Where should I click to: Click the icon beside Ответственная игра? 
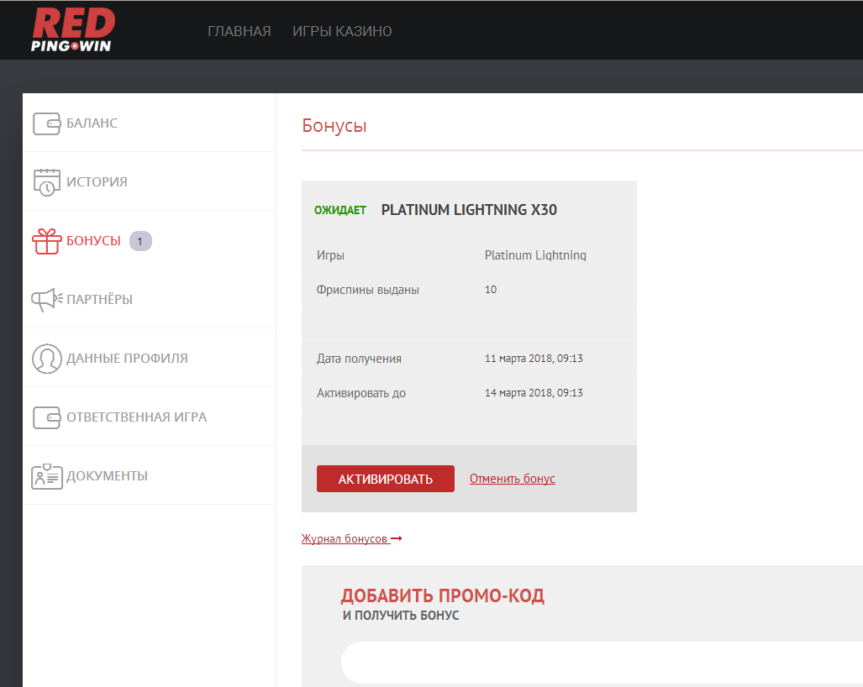46,417
